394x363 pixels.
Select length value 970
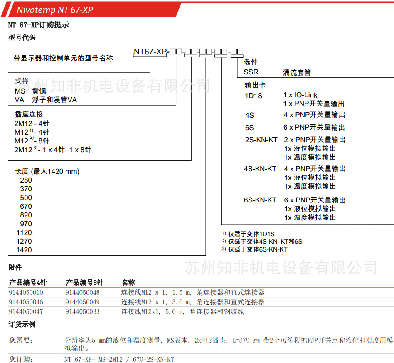point(26,224)
